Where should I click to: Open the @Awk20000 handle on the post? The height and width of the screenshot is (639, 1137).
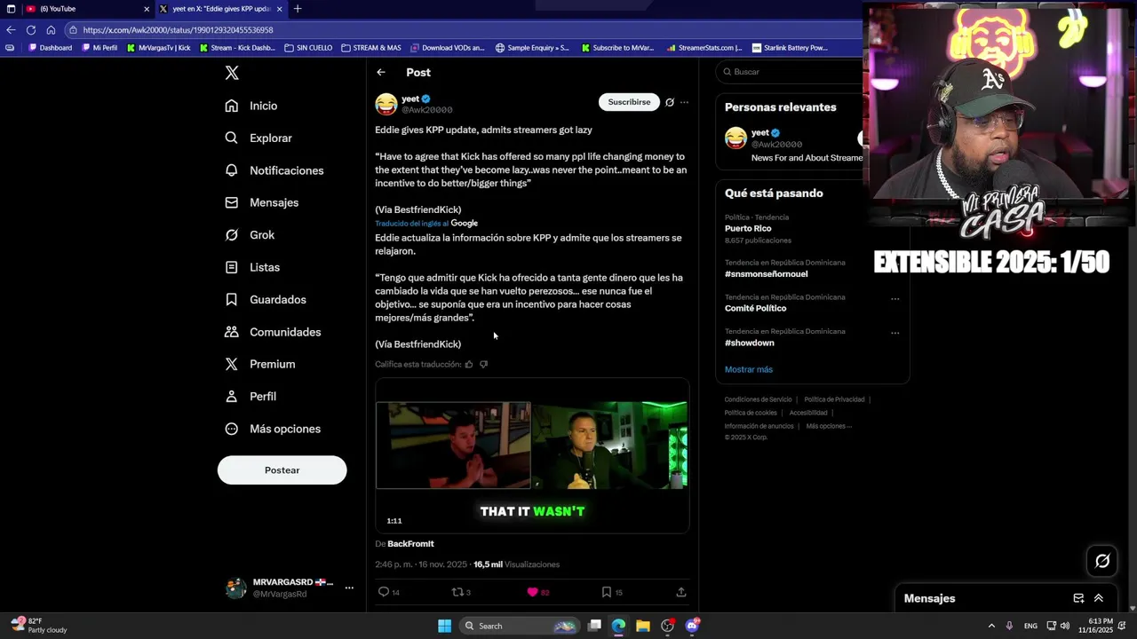[427, 110]
